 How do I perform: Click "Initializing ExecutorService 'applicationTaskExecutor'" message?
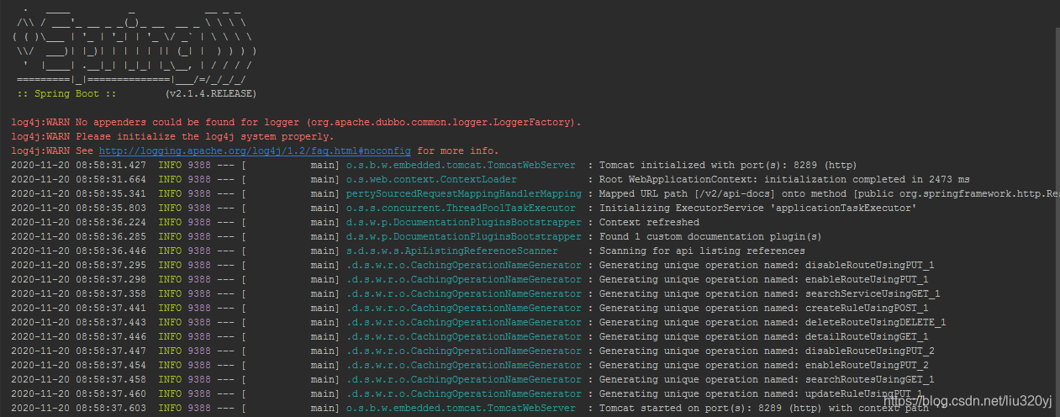tap(757, 208)
